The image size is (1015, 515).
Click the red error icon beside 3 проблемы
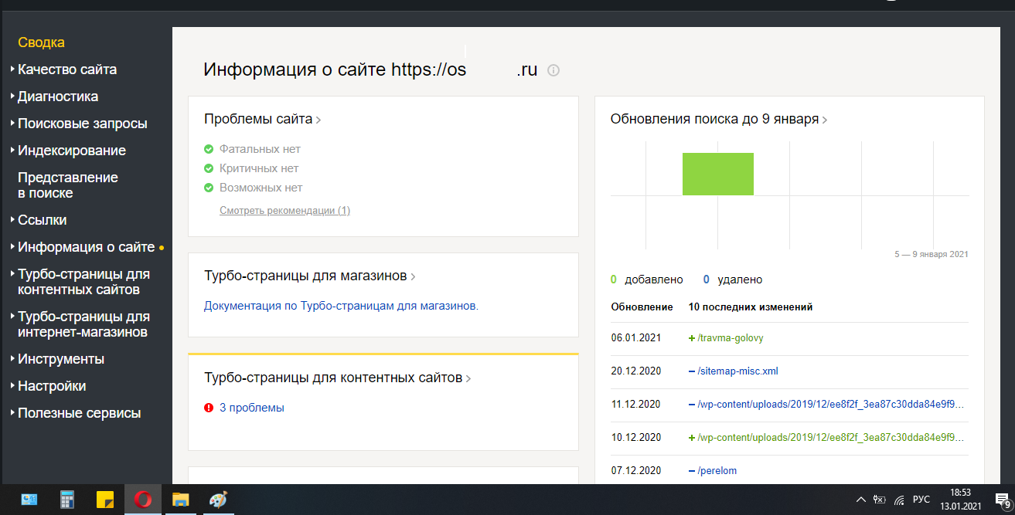(209, 408)
